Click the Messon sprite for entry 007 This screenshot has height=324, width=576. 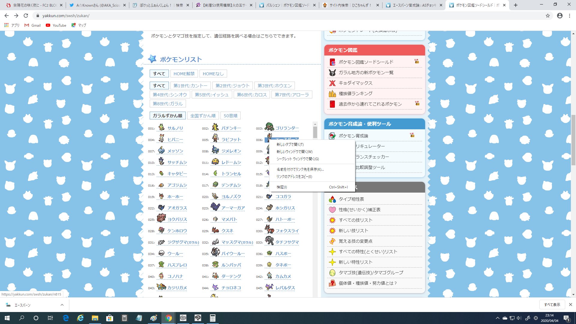tap(161, 150)
